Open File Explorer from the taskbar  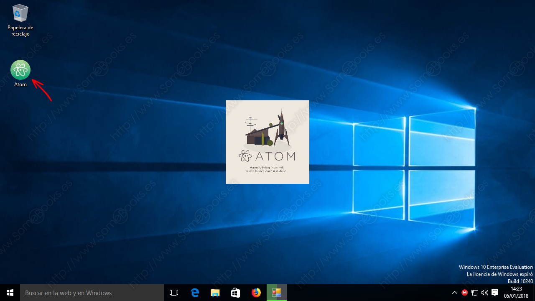coord(215,293)
